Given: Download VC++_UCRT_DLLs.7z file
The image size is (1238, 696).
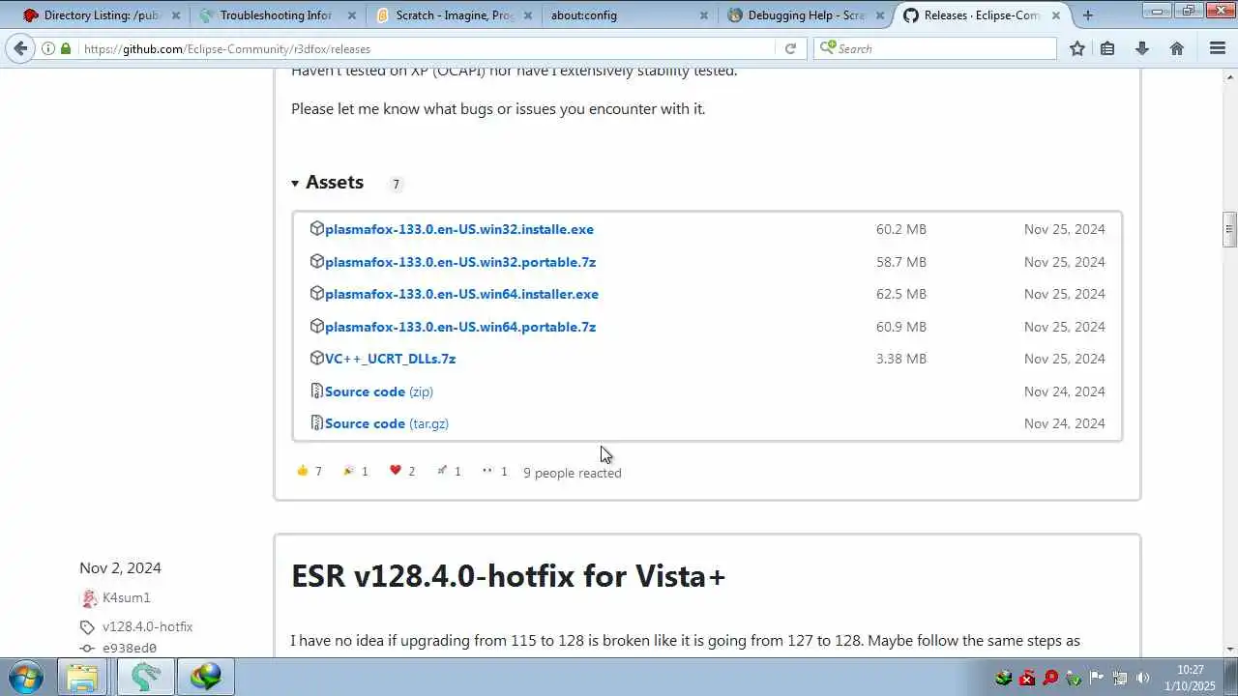Looking at the screenshot, I should coord(390,359).
